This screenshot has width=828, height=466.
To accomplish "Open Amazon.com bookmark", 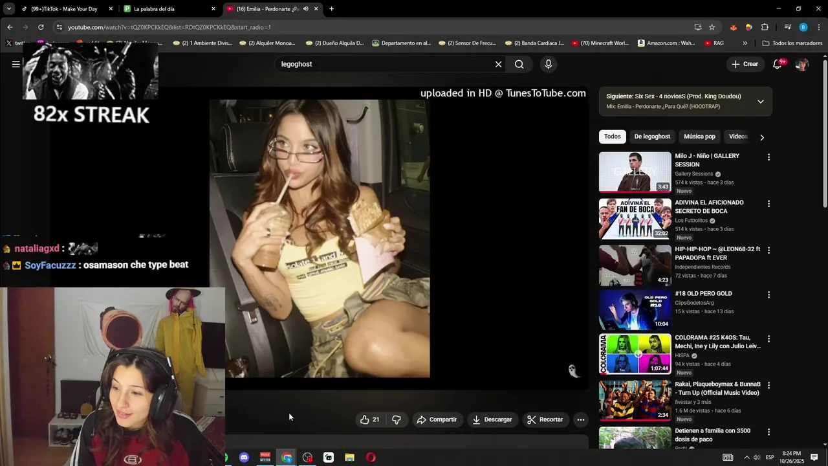I will coord(666,43).
